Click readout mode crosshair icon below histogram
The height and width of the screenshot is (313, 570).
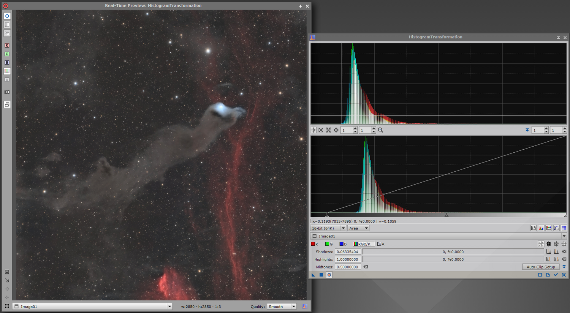(x=313, y=130)
